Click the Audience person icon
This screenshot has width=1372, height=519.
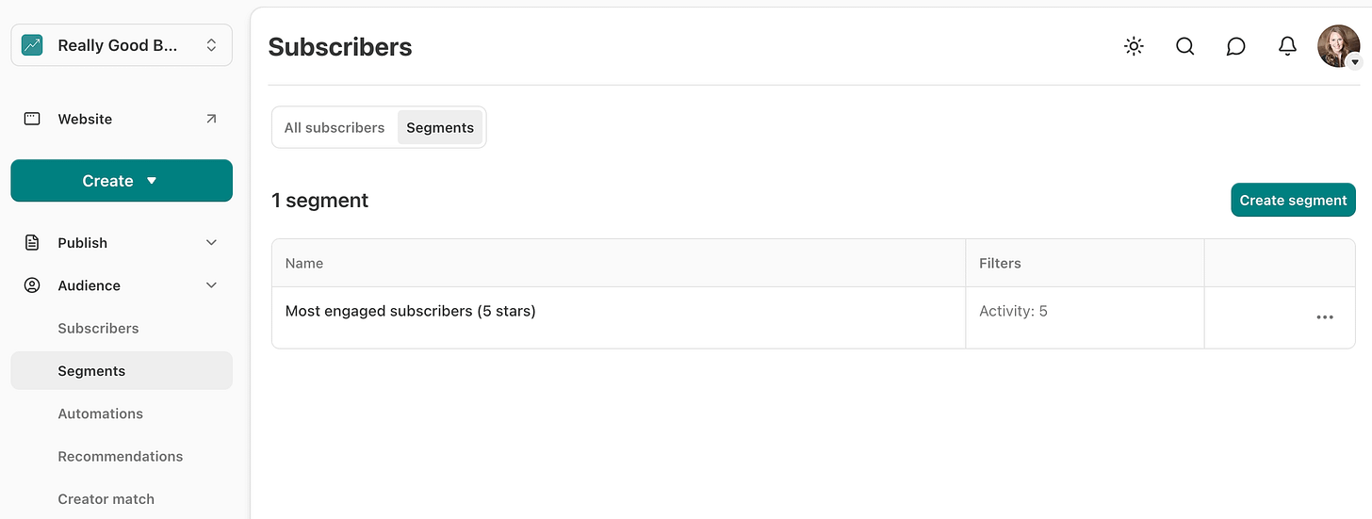point(32,285)
